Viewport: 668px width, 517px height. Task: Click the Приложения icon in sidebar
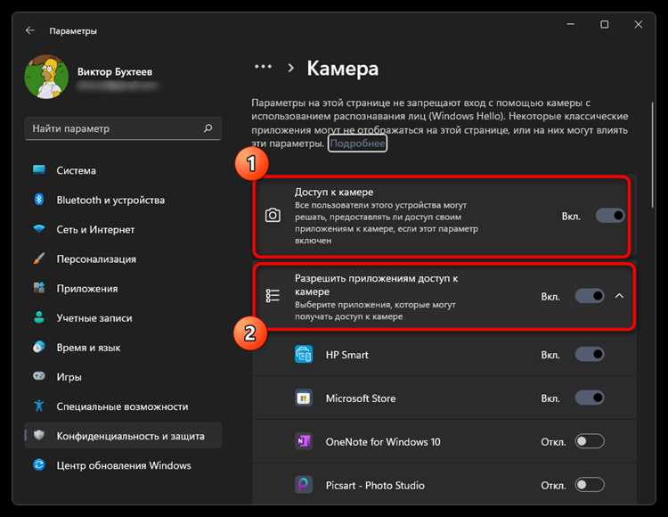click(x=39, y=288)
